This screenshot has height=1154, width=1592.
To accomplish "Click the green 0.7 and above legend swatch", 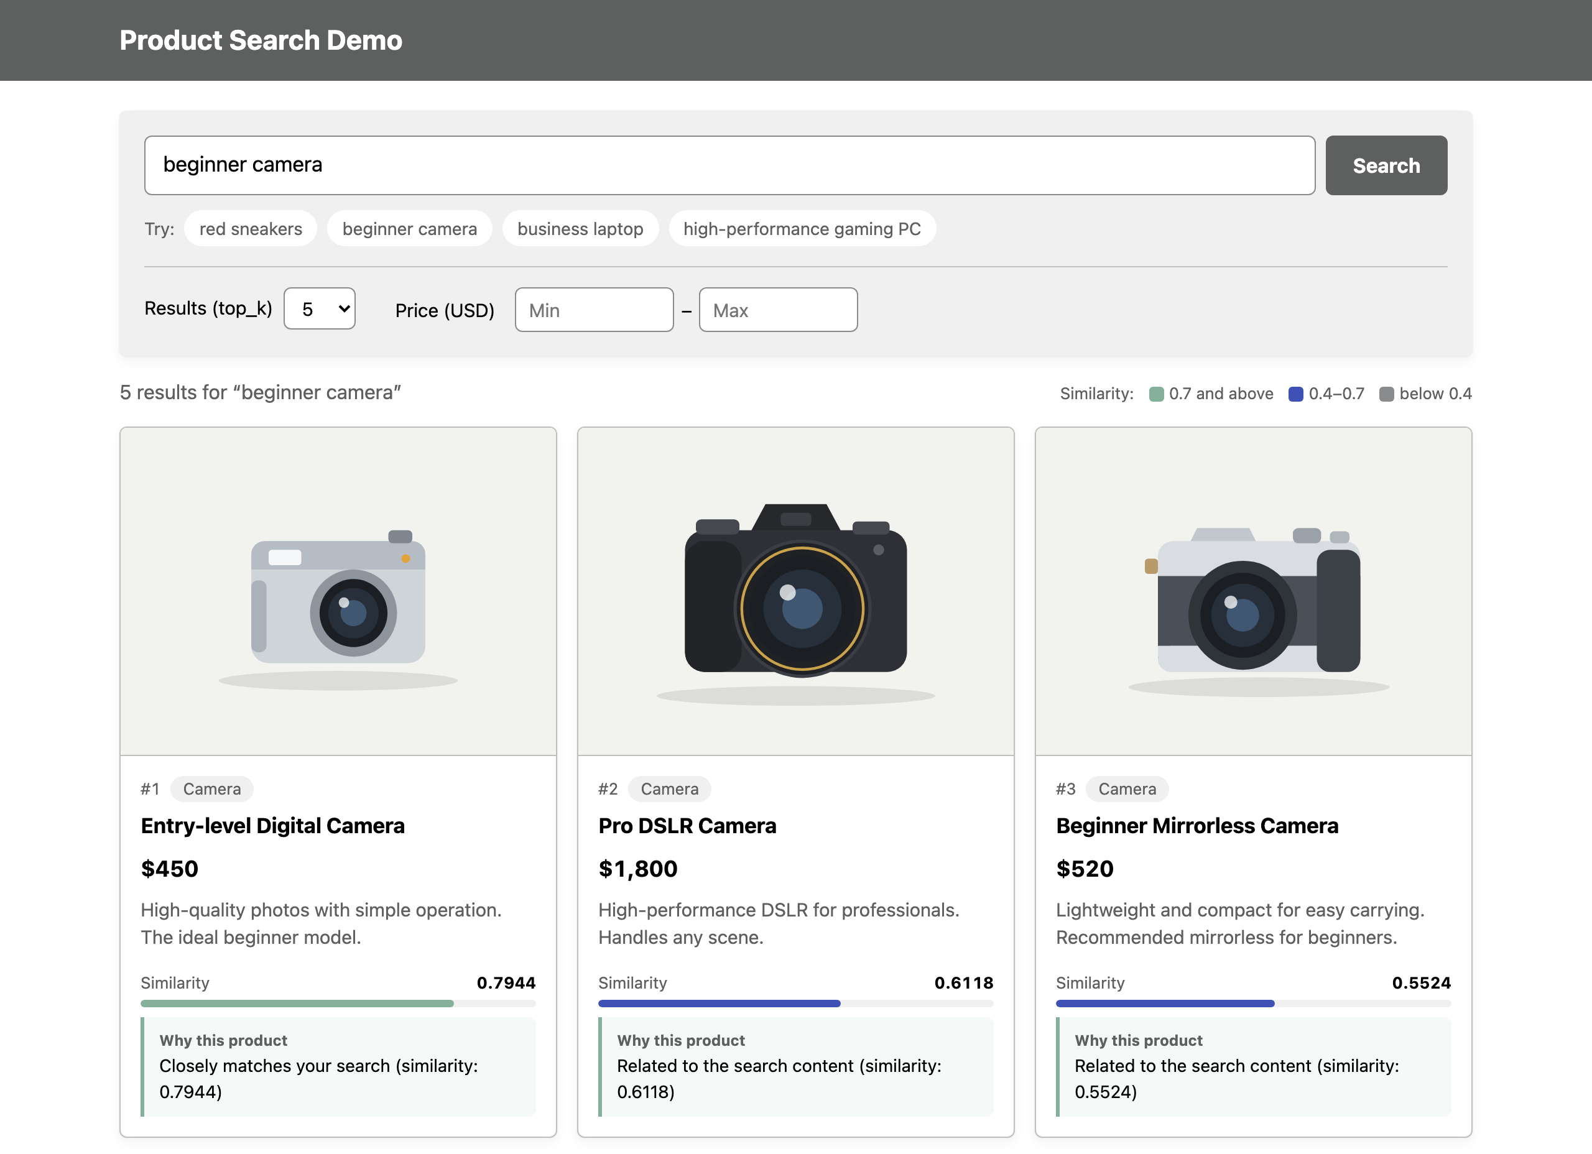I will [x=1156, y=394].
